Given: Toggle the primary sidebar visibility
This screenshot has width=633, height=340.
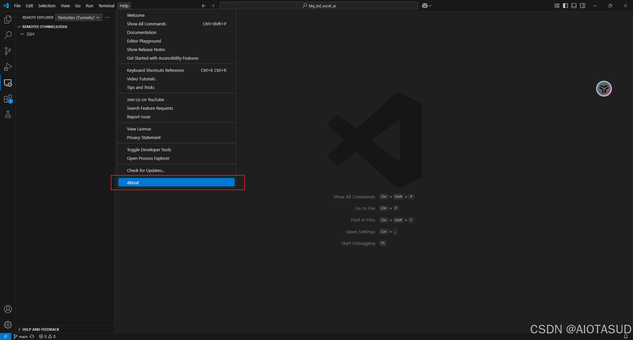Looking at the screenshot, I should pos(565,6).
